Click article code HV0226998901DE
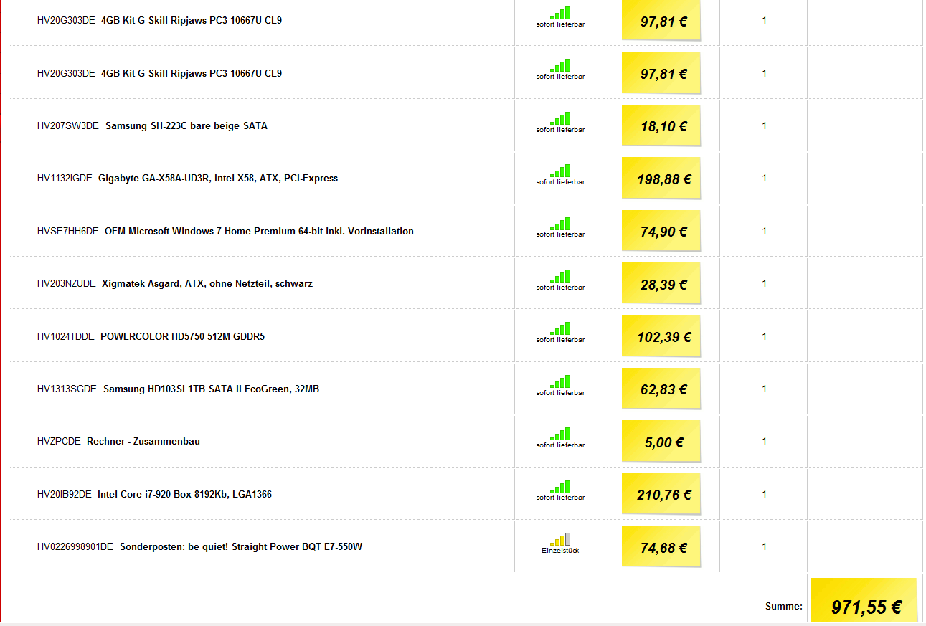Screen dimensions: 926x626 75,546
